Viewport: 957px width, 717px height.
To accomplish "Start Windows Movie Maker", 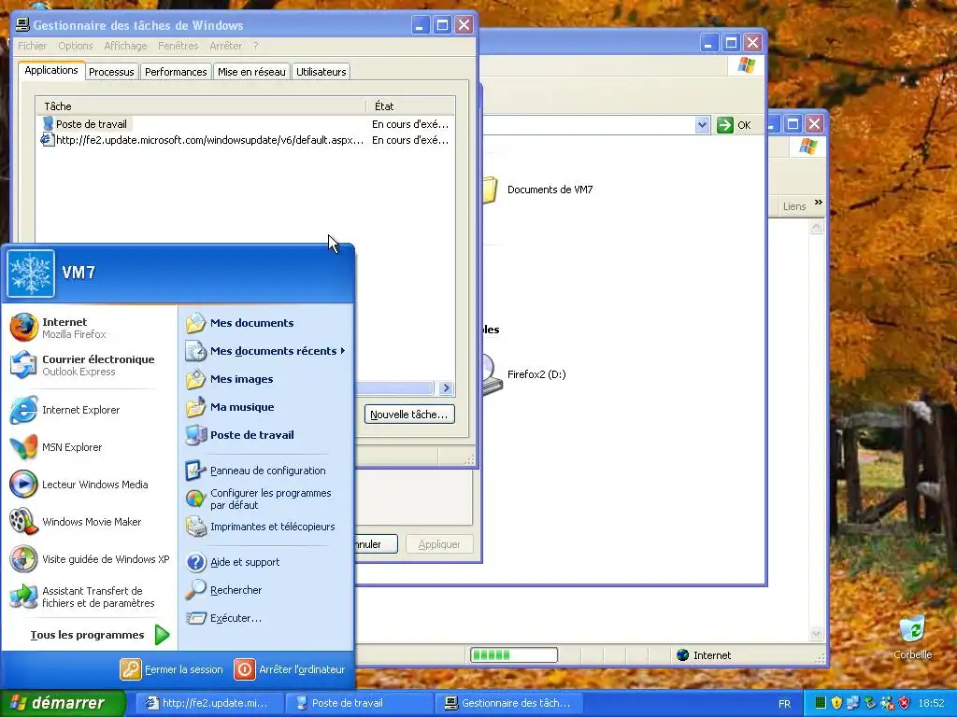I will 89,521.
